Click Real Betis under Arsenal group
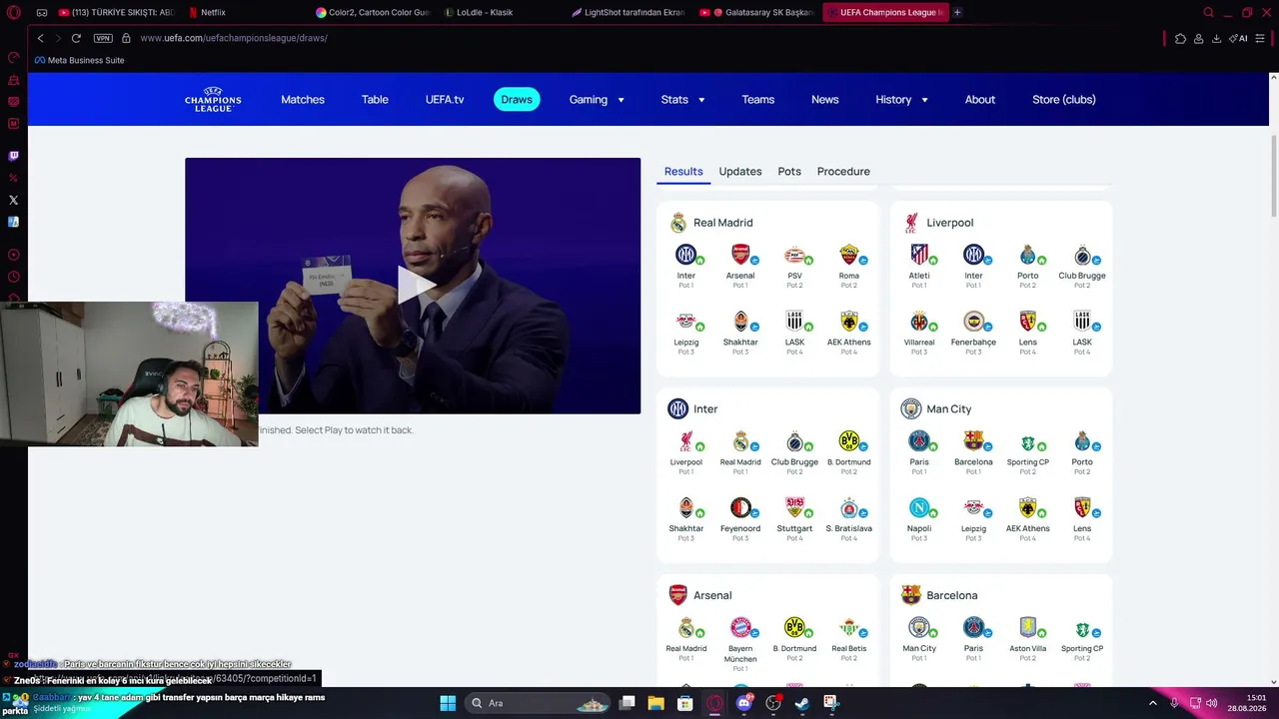This screenshot has width=1279, height=719. 848,637
